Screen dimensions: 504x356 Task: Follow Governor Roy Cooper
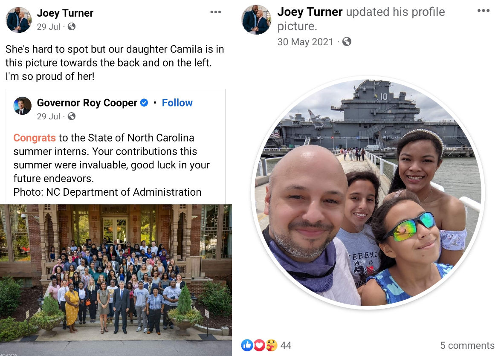pyautogui.click(x=177, y=103)
